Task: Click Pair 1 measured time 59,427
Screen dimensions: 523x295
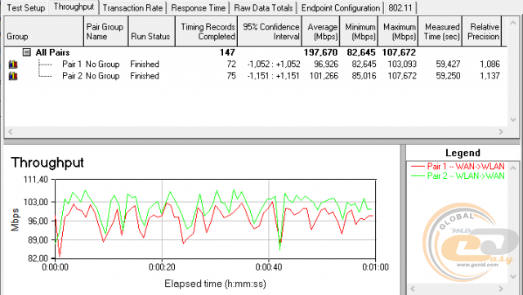Action: [448, 64]
